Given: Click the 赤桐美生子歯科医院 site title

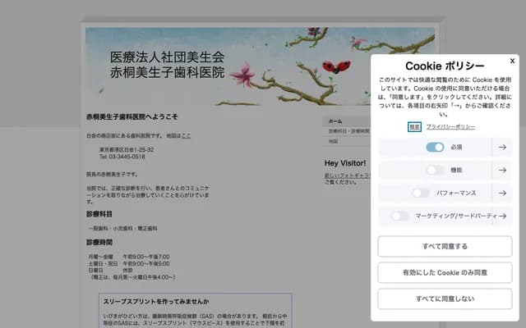Looking at the screenshot, I should [x=167, y=72].
